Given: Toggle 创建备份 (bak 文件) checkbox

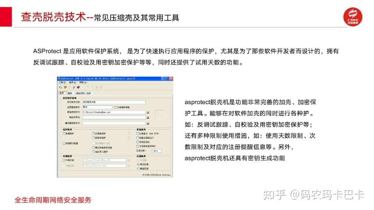Looking at the screenshot, I should [137, 134].
